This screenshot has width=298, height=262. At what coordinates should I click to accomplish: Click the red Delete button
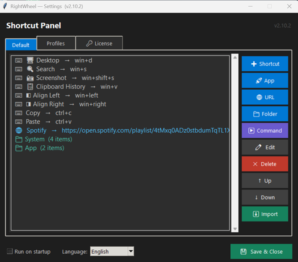pos(265,164)
